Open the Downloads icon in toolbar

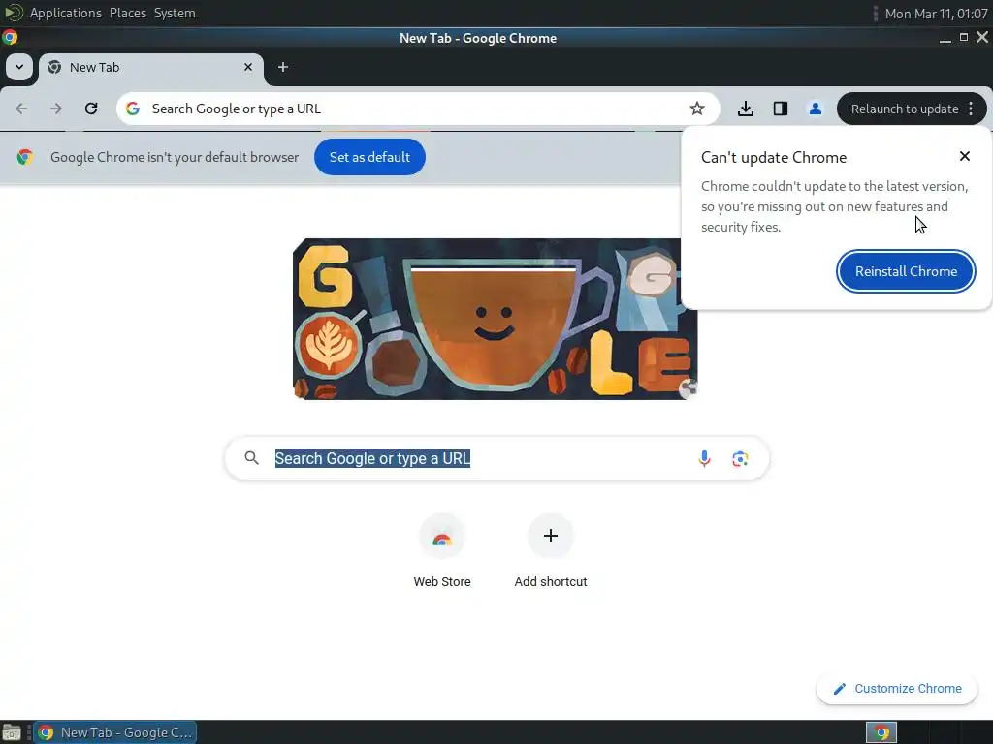(x=746, y=108)
